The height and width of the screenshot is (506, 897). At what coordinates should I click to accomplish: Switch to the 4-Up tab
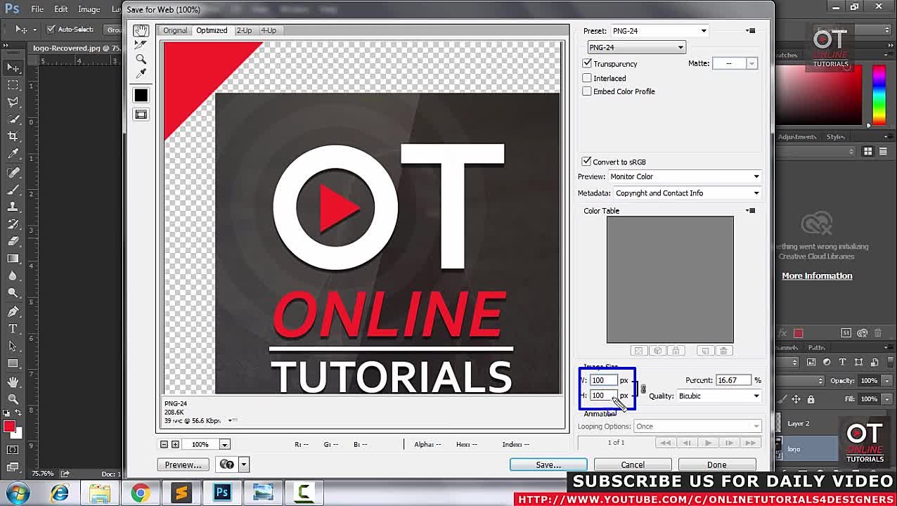click(269, 30)
